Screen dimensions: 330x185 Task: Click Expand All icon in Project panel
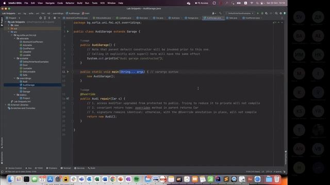click(45, 18)
